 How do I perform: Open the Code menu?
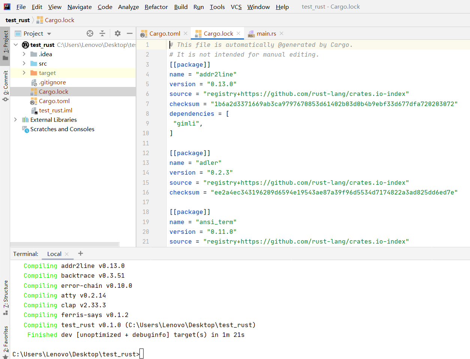[105, 7]
